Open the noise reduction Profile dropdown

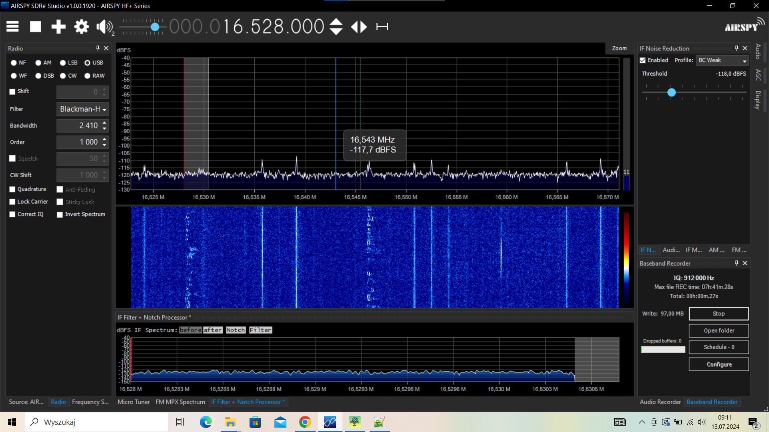(x=723, y=60)
